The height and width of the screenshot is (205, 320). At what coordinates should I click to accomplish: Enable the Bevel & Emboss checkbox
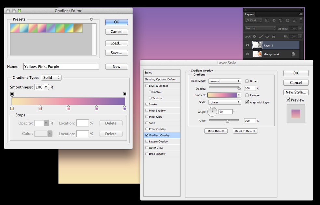(x=147, y=86)
